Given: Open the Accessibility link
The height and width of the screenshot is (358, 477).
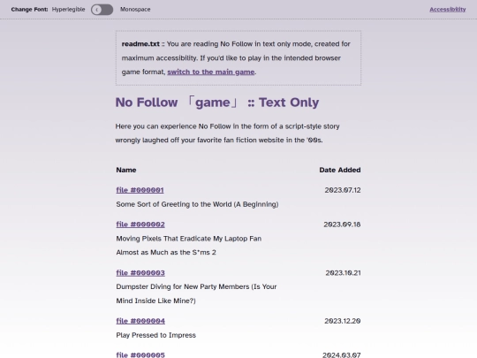Looking at the screenshot, I should coord(448,10).
